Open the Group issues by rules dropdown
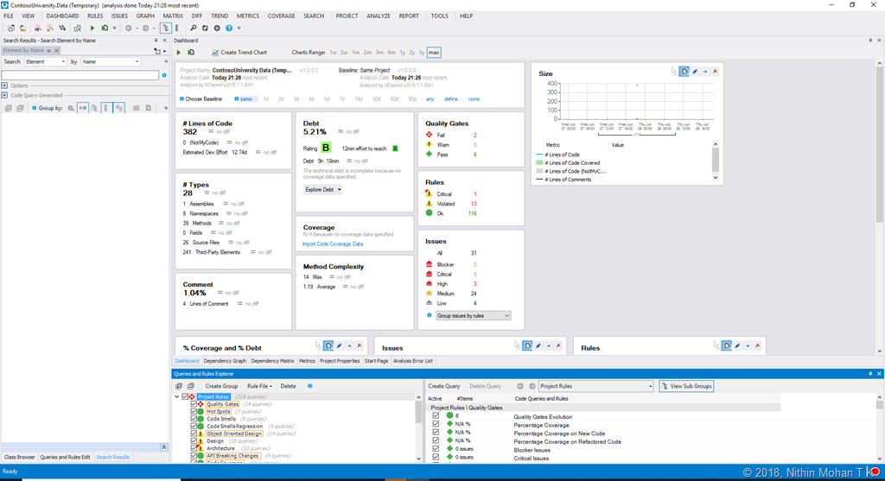The height and width of the screenshot is (481, 885). tap(473, 316)
